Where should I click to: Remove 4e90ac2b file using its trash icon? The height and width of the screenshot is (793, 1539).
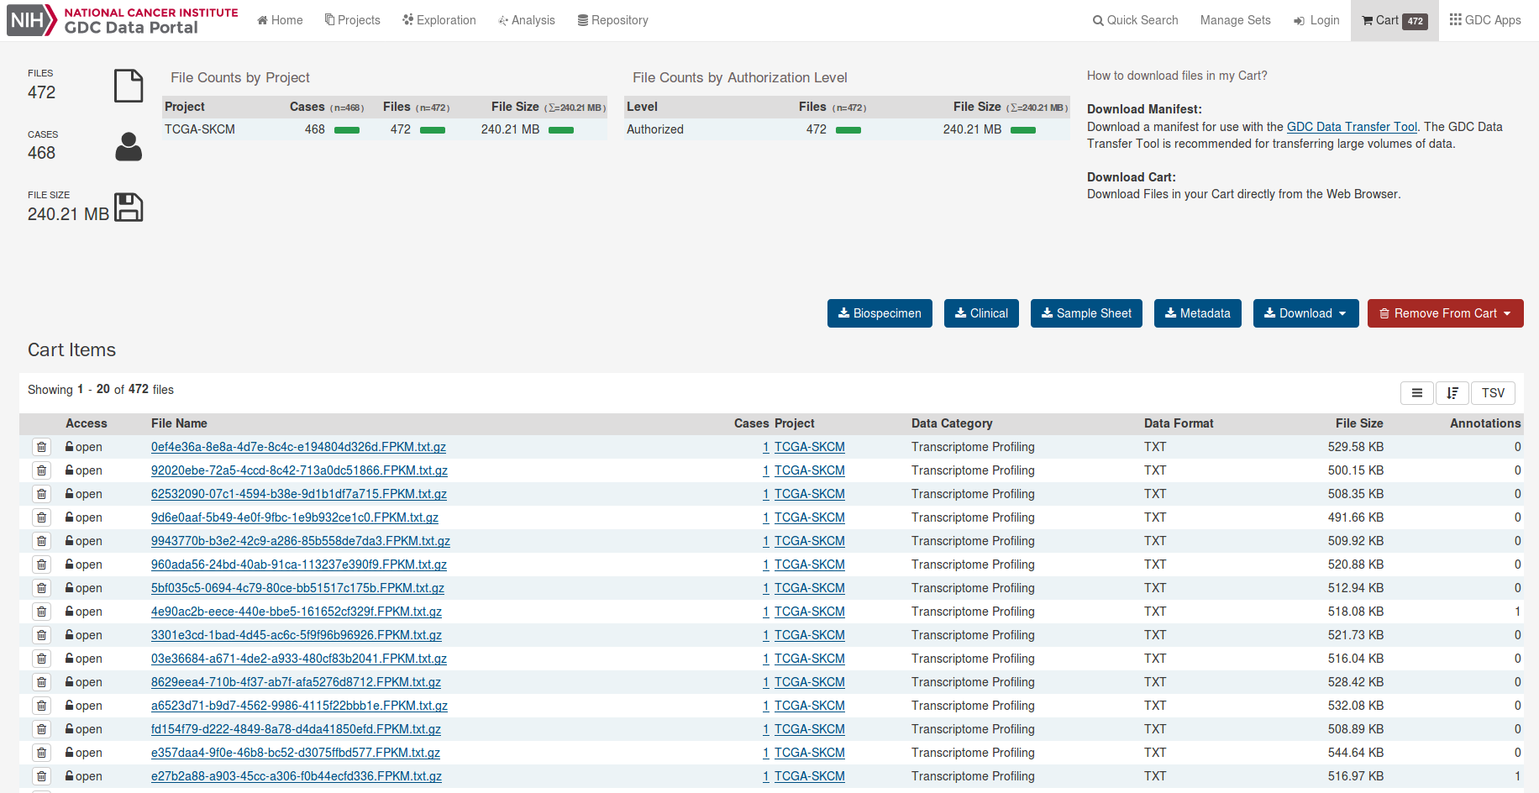41,612
